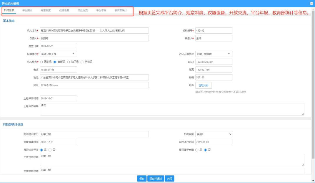
Task: Choose 学校级 for 机构级别
Action: click(82, 62)
